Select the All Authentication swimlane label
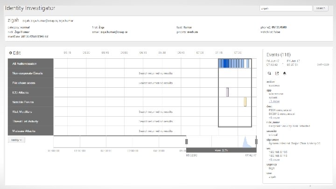This screenshot has height=189, width=336. [31, 63]
